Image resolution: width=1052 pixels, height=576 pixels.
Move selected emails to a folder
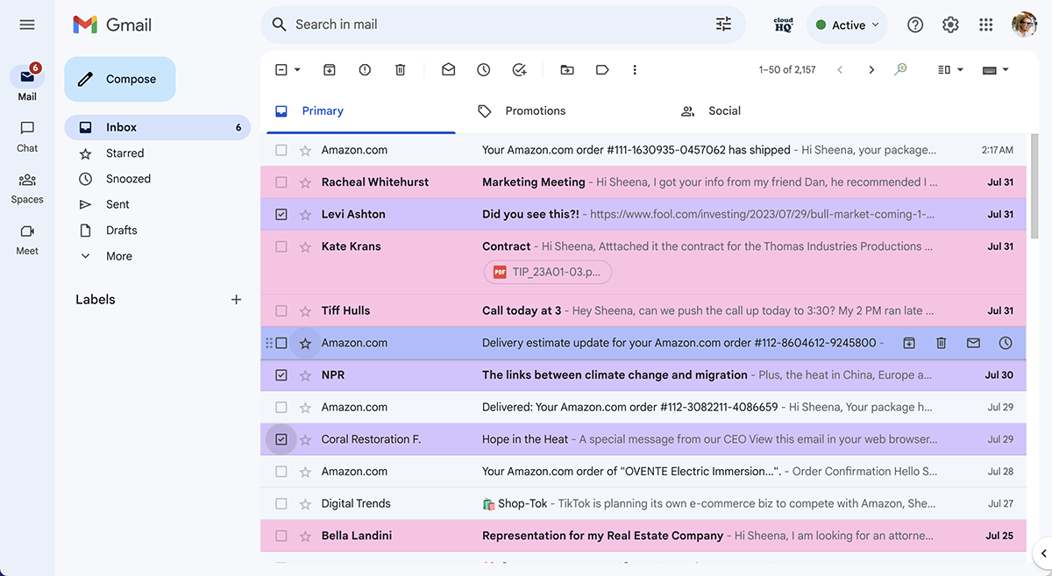tap(567, 69)
